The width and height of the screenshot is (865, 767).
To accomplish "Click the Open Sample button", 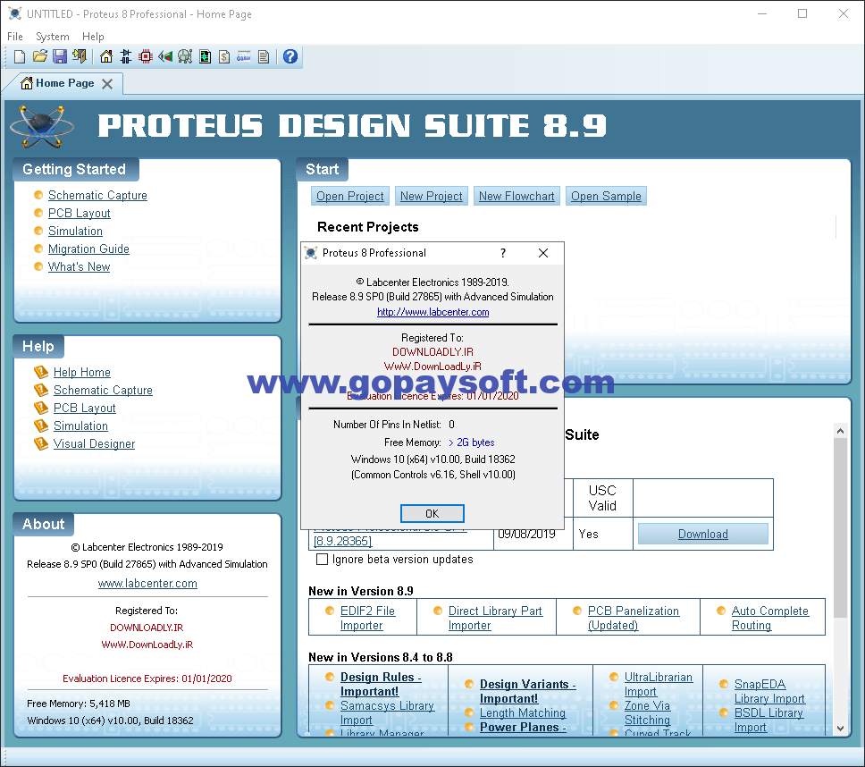I will 606,196.
